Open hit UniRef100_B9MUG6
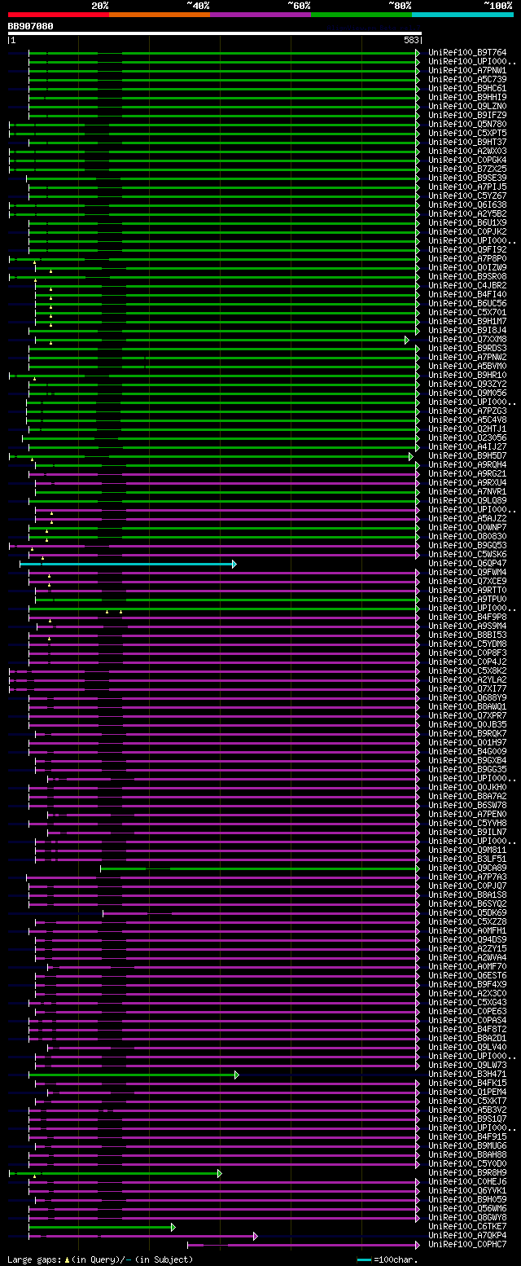 [x=467, y=1146]
